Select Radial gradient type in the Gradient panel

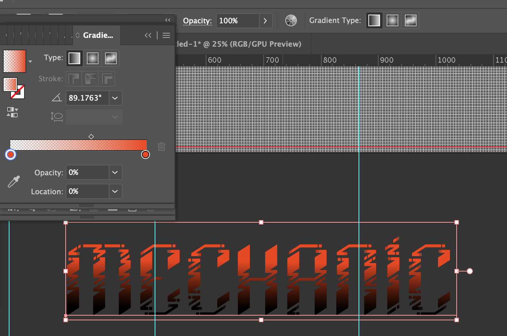click(92, 58)
